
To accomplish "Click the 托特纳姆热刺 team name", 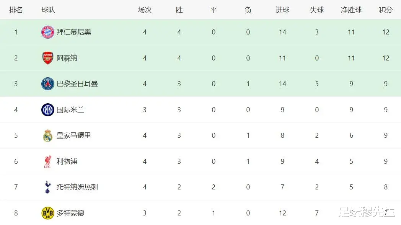I will click(x=77, y=187).
